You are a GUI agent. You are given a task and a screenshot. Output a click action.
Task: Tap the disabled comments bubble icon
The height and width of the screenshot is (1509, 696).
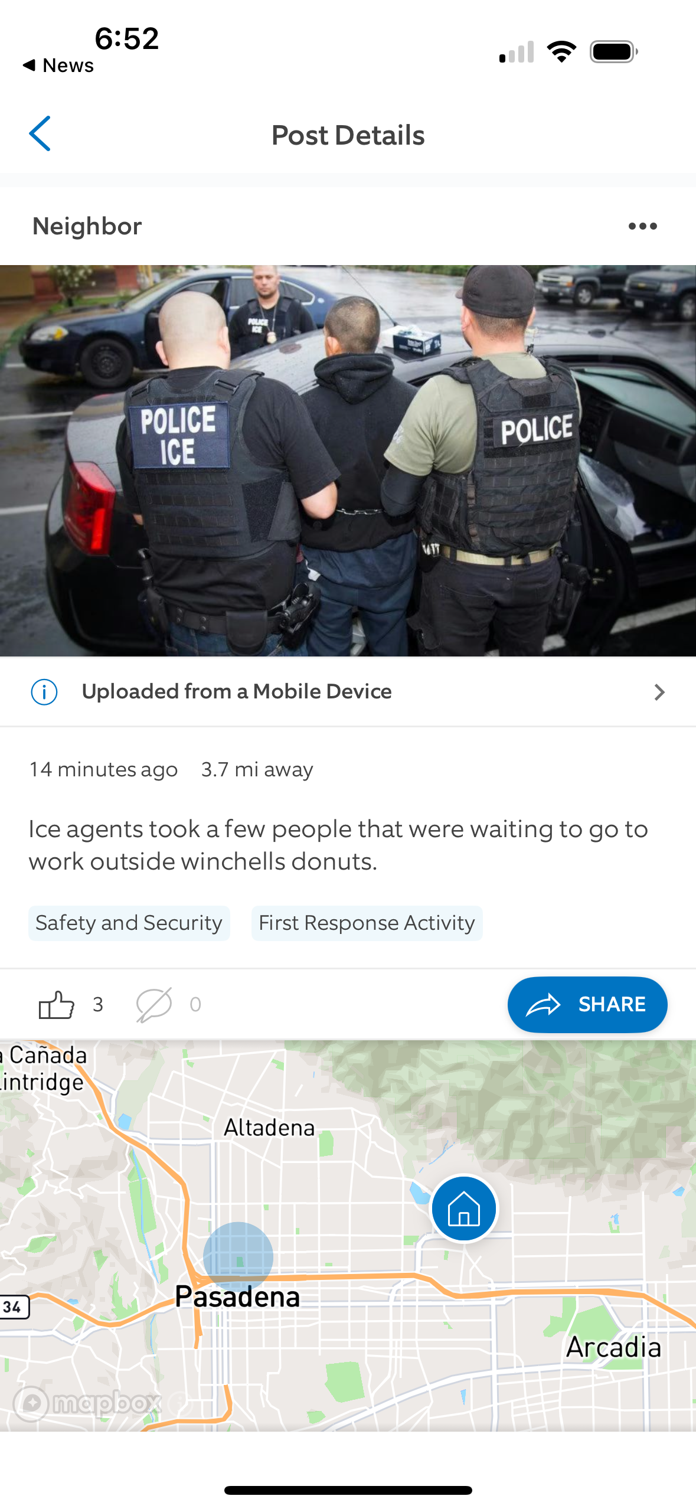click(x=154, y=1004)
